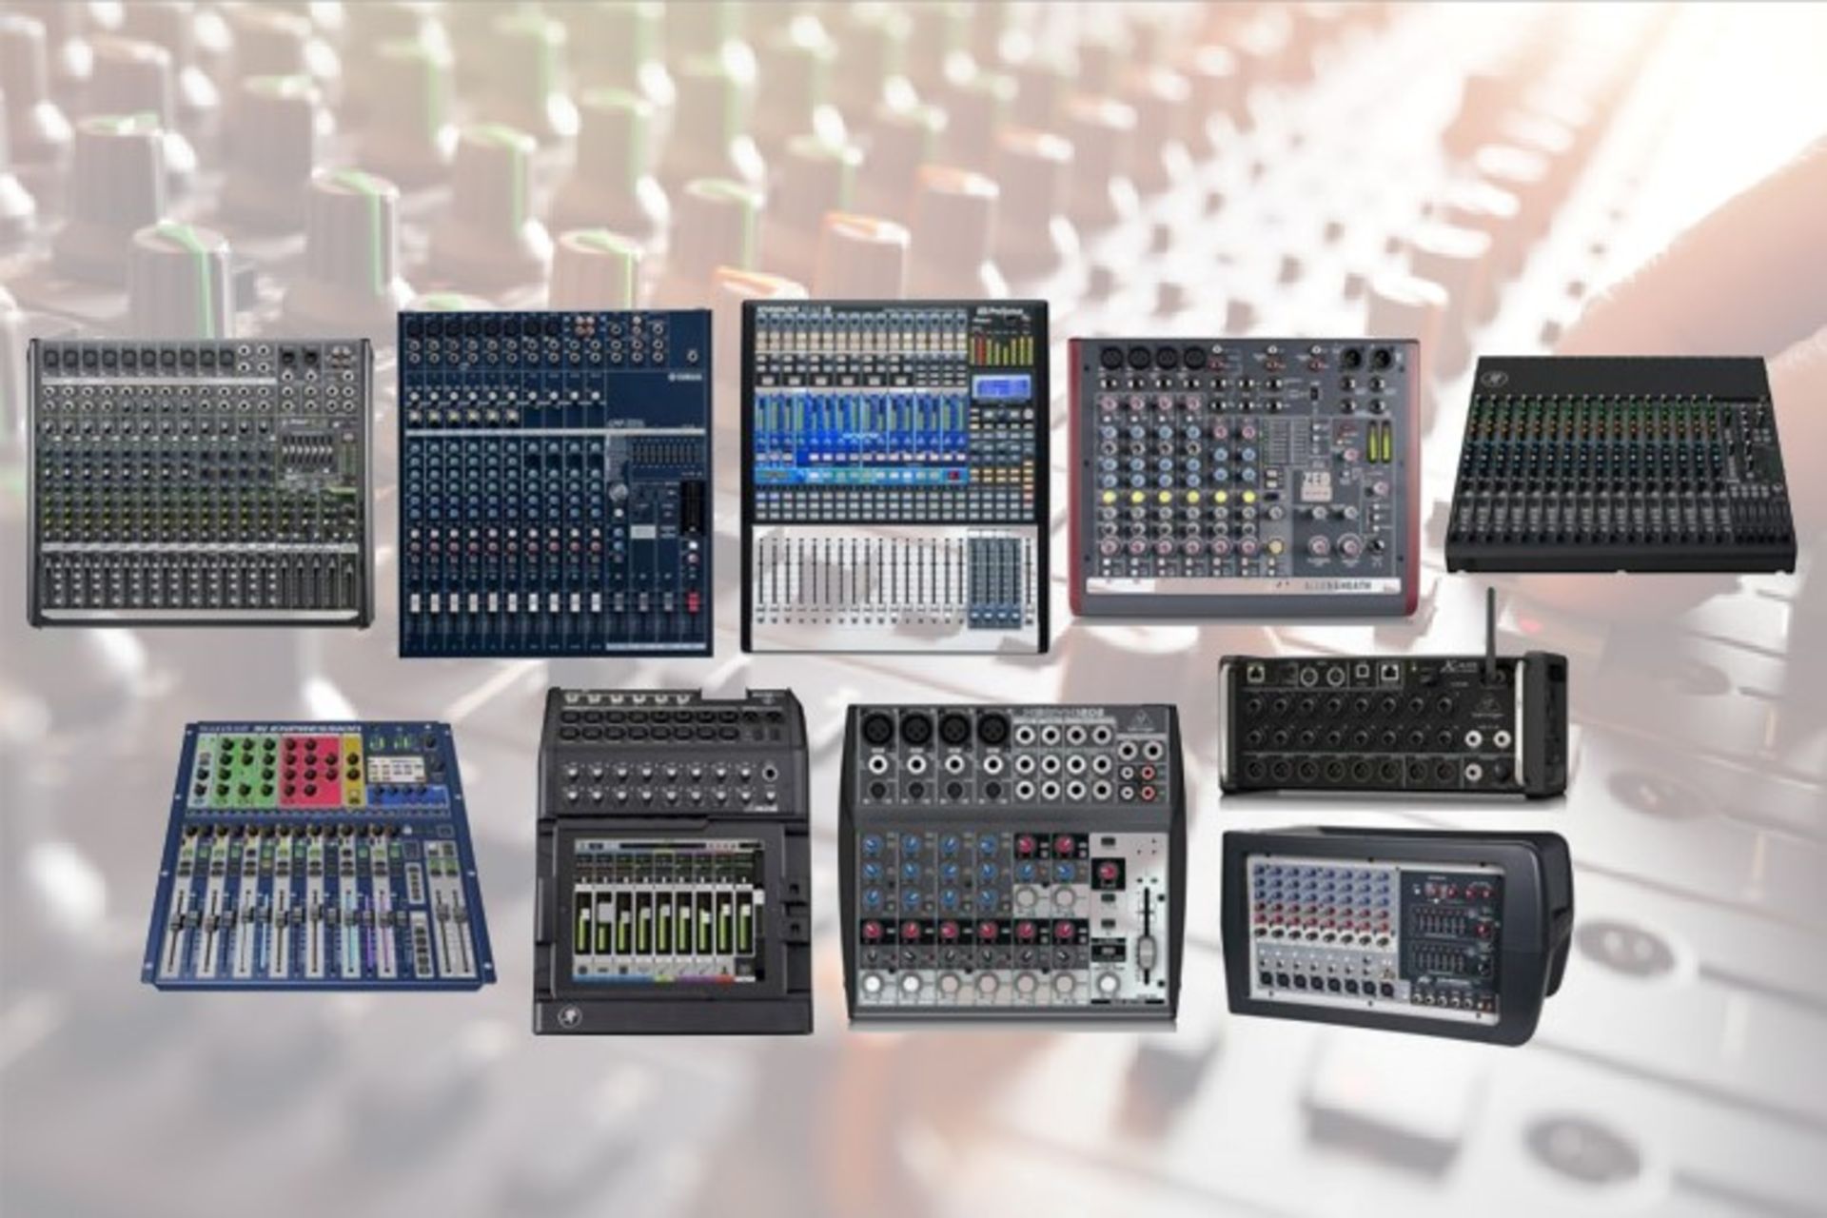The width and height of the screenshot is (1827, 1218).
Task: Click the first XLR input on the Behringer Xenyx
Action: click(875, 730)
